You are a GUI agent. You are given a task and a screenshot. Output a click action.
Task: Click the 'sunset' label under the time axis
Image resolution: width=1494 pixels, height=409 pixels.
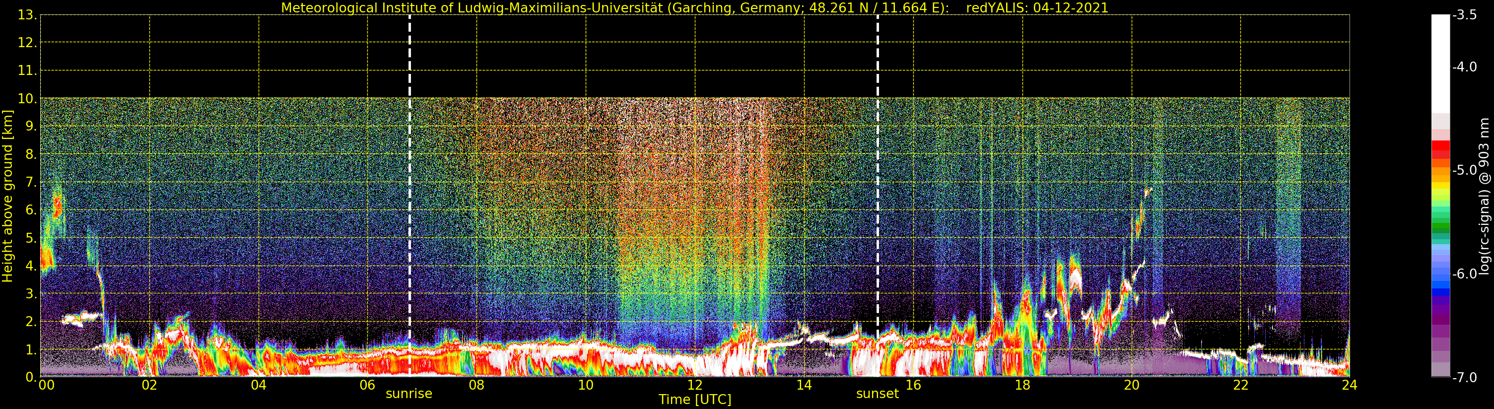(878, 394)
